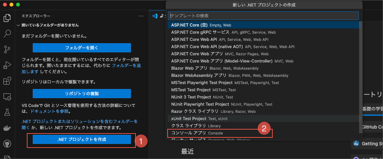383x159 pixels.
Task: Select the MSTest Test Project template
Action: coord(263,90)
